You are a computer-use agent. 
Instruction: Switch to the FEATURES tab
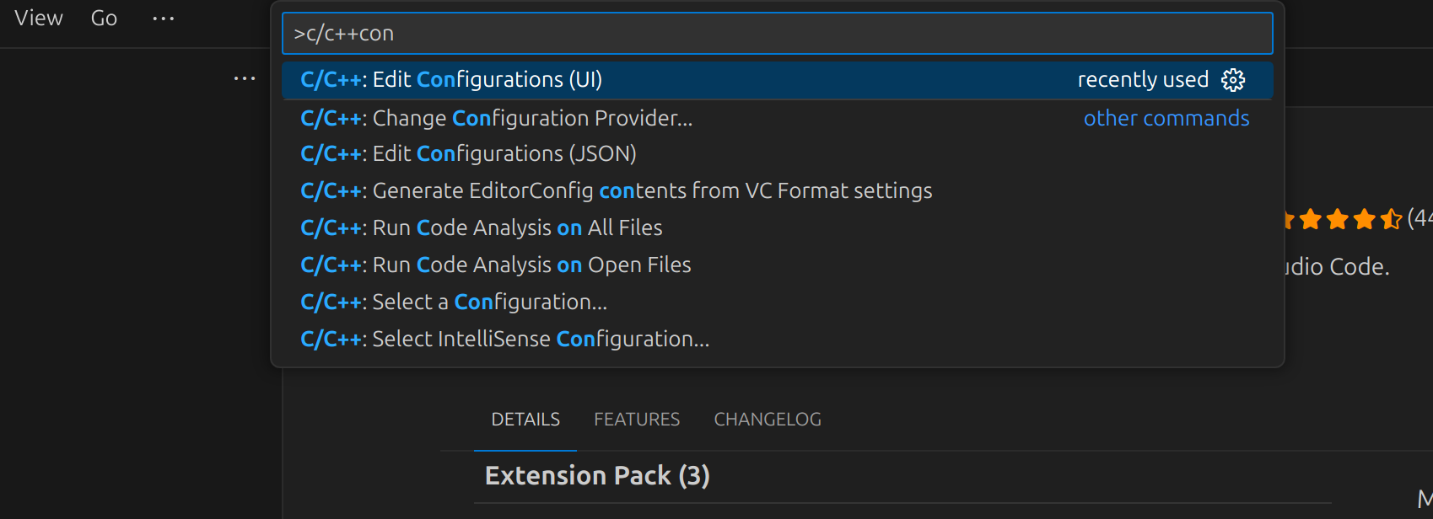point(637,419)
